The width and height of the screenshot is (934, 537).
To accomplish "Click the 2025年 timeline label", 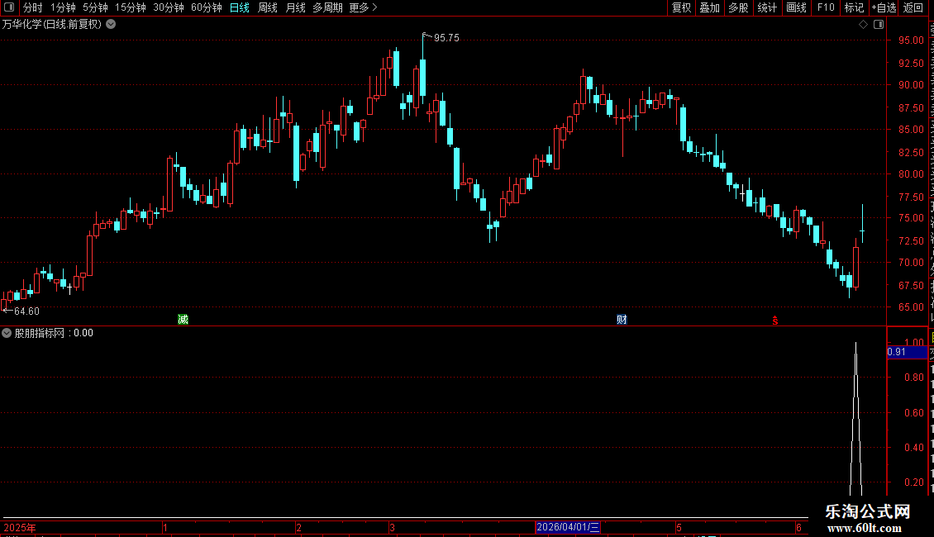I will pos(20,527).
